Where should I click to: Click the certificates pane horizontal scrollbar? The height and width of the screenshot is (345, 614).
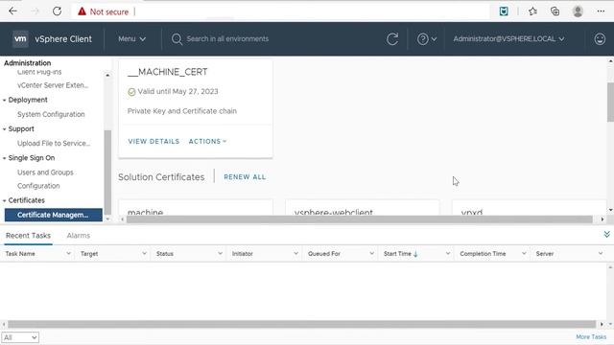pyautogui.click(x=359, y=219)
